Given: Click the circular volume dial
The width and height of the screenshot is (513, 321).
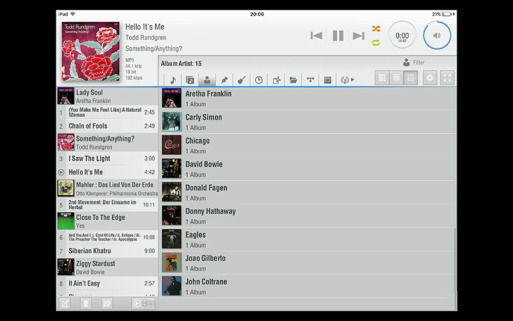Looking at the screenshot, I should [437, 35].
